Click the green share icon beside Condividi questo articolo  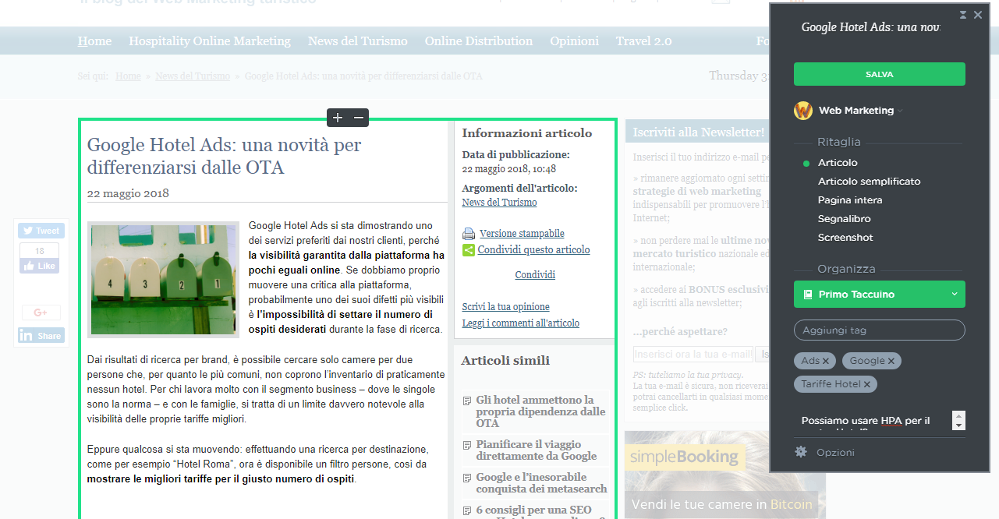click(469, 250)
